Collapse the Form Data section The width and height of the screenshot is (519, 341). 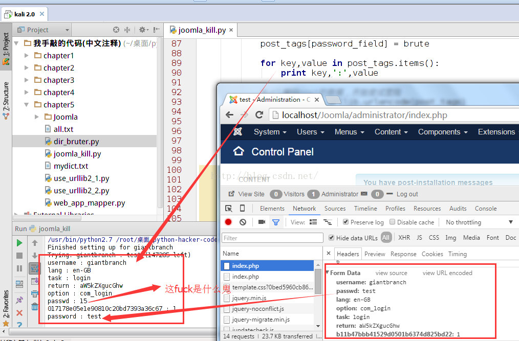(328, 272)
